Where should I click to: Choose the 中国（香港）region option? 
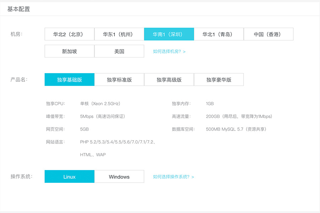pyautogui.click(x=268, y=34)
